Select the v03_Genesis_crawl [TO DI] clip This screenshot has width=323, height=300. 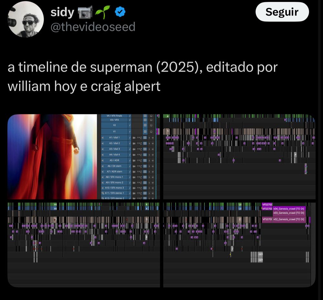tap(288, 213)
